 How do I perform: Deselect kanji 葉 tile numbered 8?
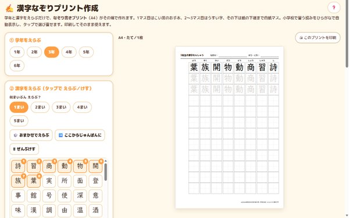(x=34, y=181)
